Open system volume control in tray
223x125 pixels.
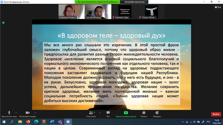pyautogui.click(x=194, y=122)
